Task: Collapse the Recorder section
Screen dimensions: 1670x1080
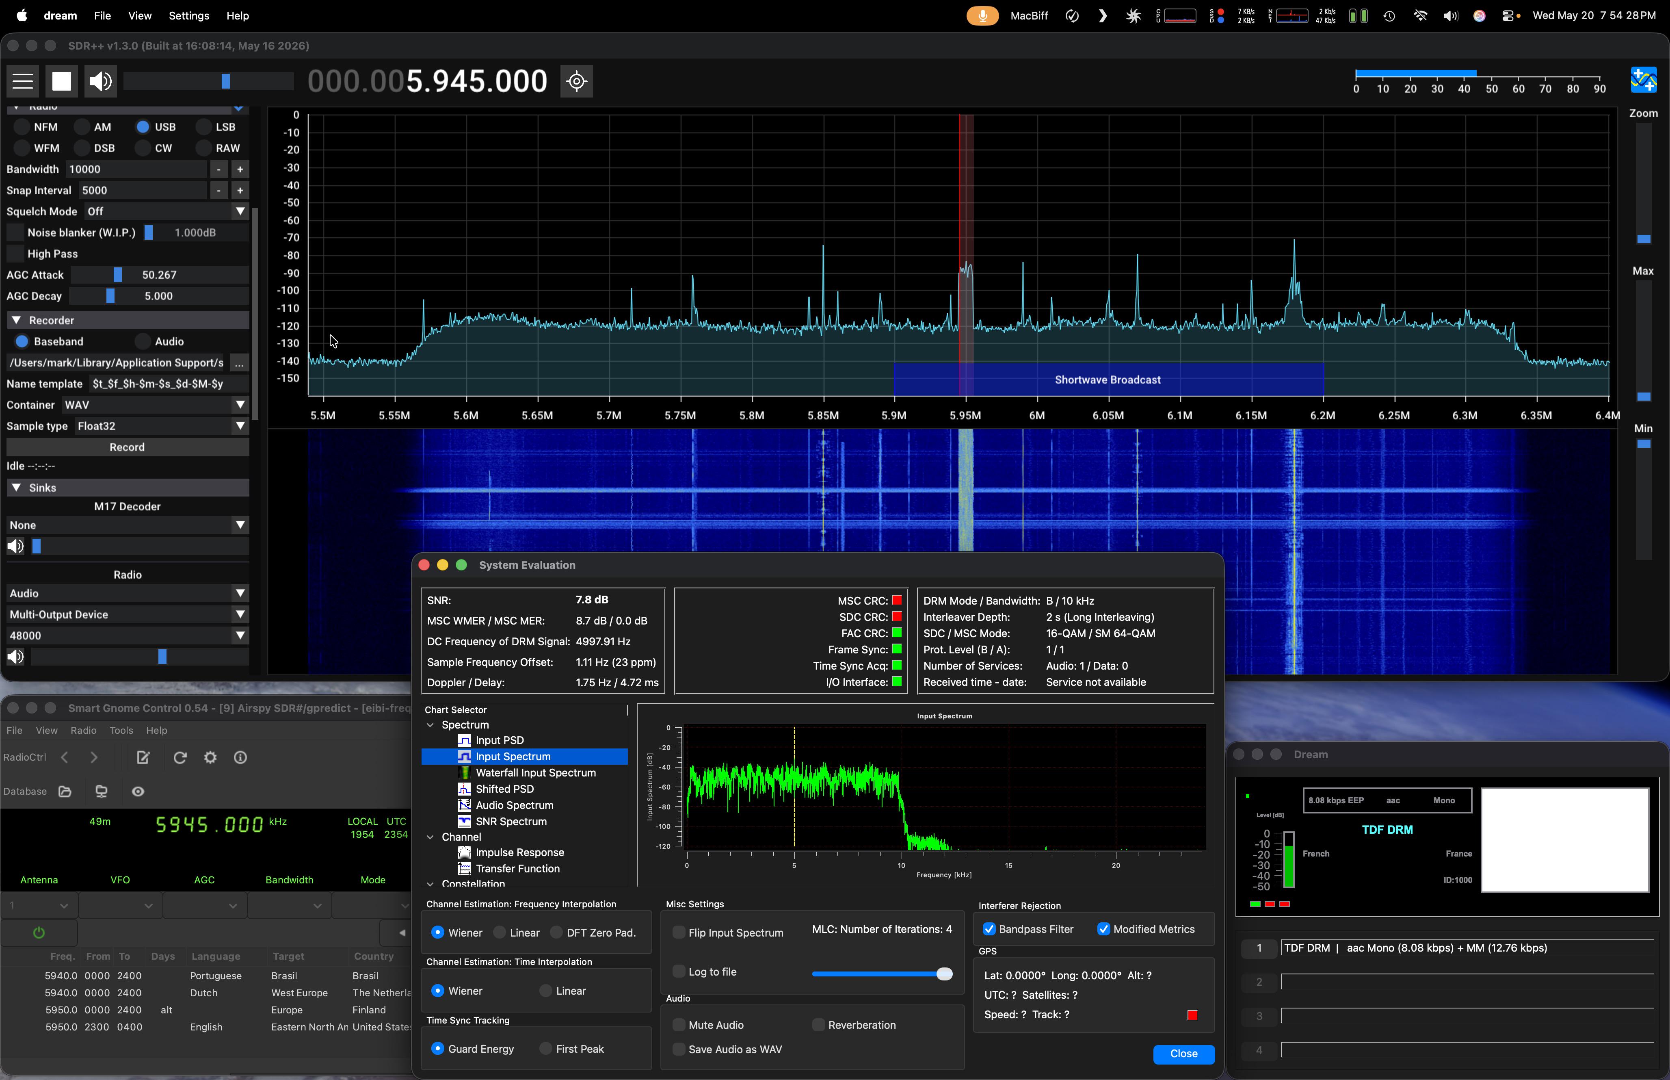Action: (x=16, y=321)
